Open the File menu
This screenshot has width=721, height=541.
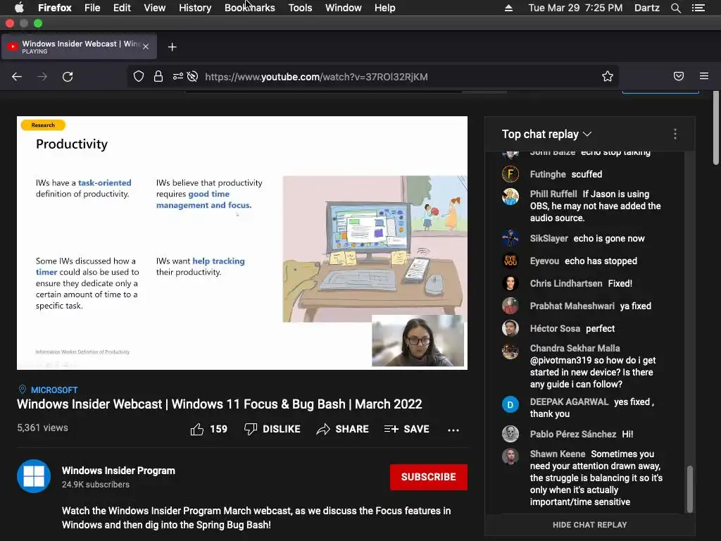tap(92, 8)
